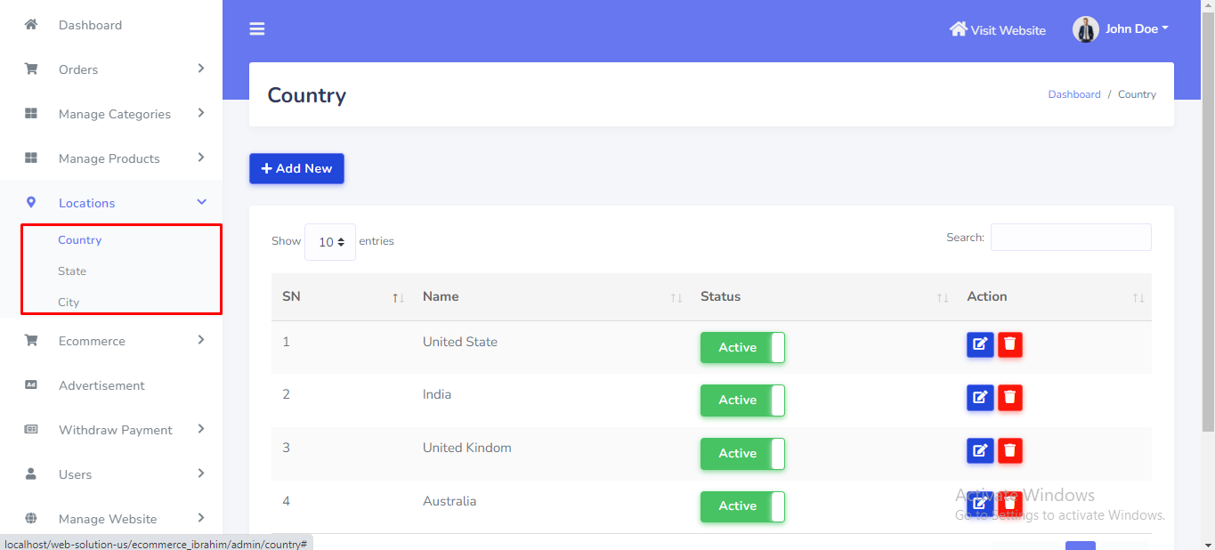Open the entries-per-page dropdown
This screenshot has height=550, width=1215.
coord(330,242)
